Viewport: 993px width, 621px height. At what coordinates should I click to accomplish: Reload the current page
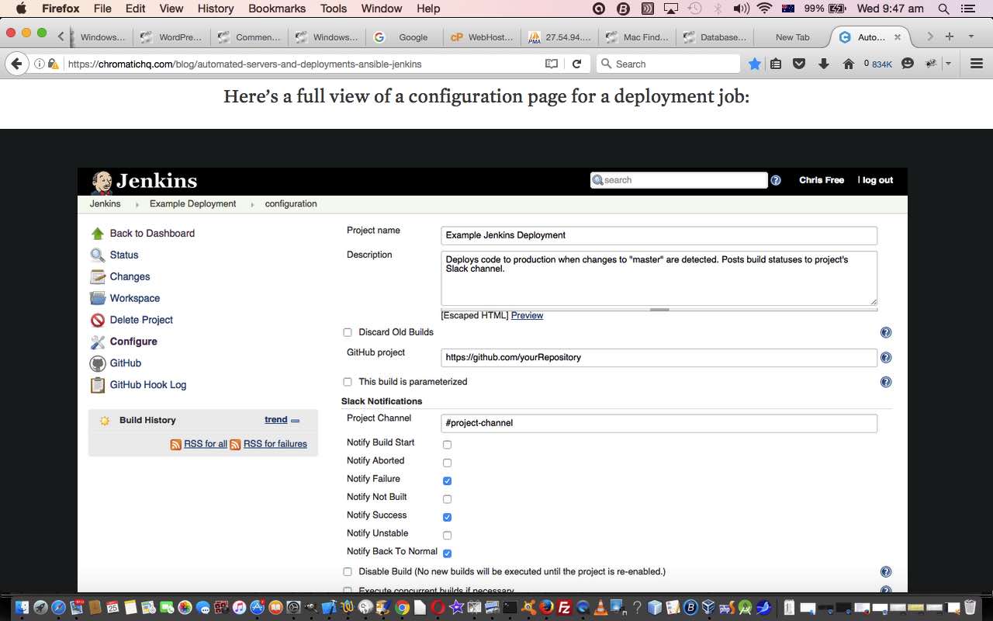[576, 64]
